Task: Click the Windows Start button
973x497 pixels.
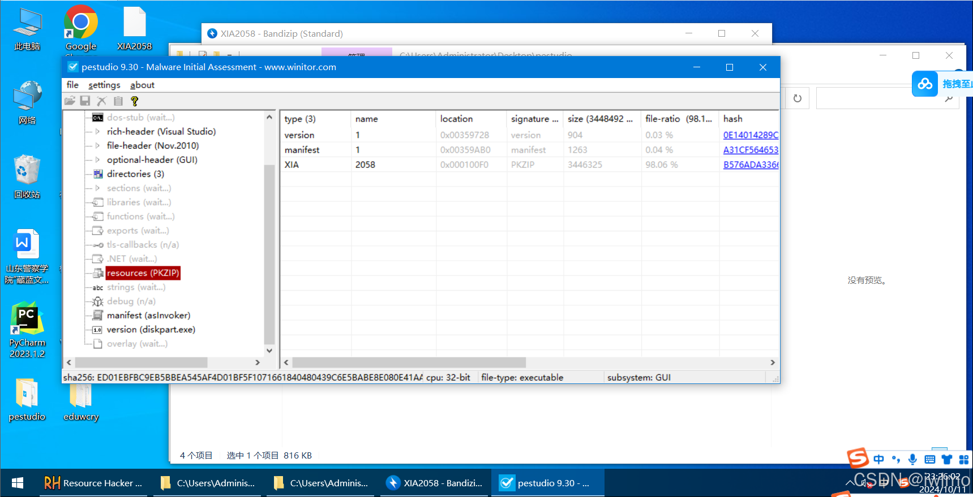Action: pos(18,483)
